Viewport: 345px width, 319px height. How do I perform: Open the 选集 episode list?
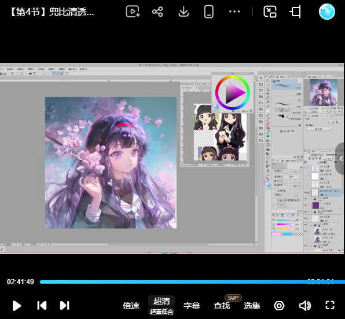click(252, 306)
